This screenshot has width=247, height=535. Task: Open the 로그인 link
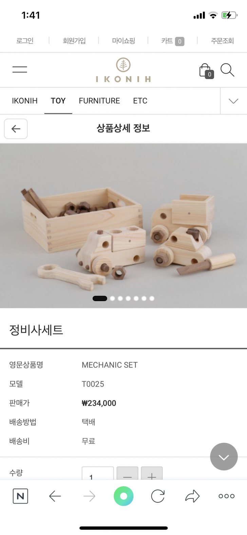pyautogui.click(x=25, y=41)
